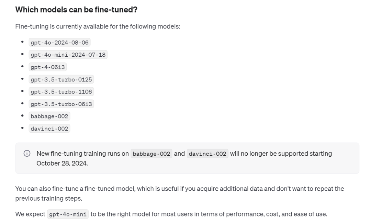Select the gpt-4o-2024-08-06 model code label
The width and height of the screenshot is (371, 223).
pos(59,43)
